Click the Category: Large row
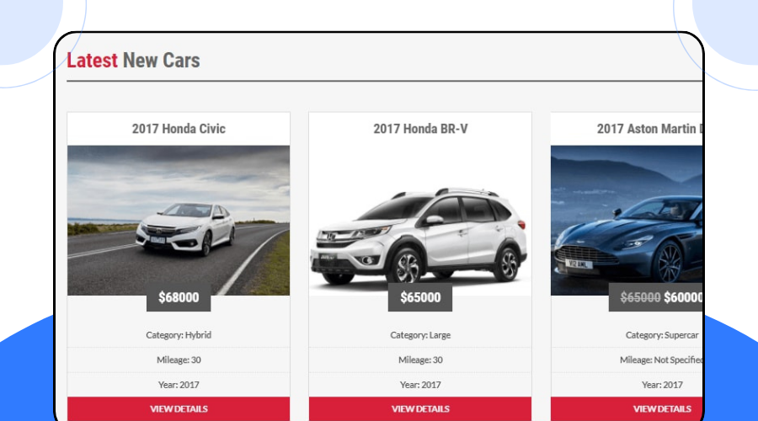 pyautogui.click(x=420, y=335)
